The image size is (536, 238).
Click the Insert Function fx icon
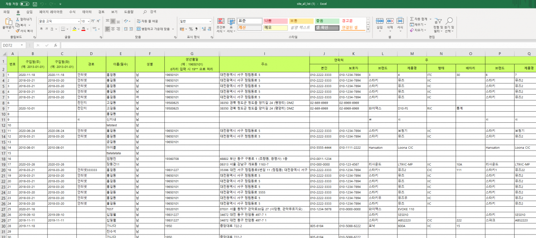55,45
